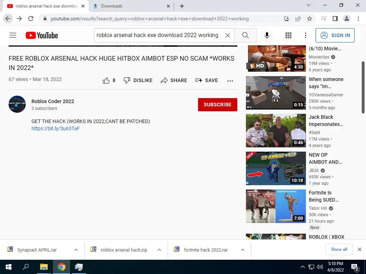
Task: Bookmark this page with star icon
Action: point(310,19)
